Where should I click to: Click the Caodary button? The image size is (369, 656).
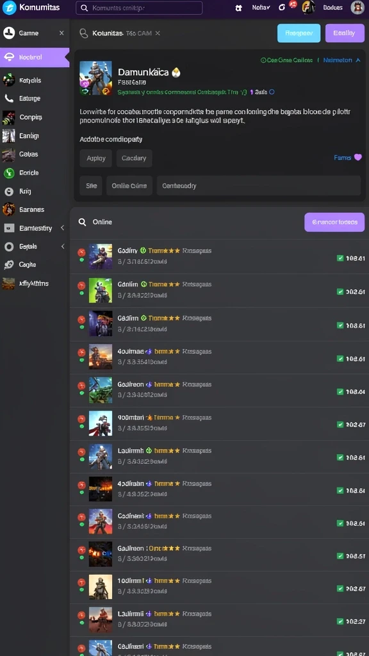pos(134,159)
